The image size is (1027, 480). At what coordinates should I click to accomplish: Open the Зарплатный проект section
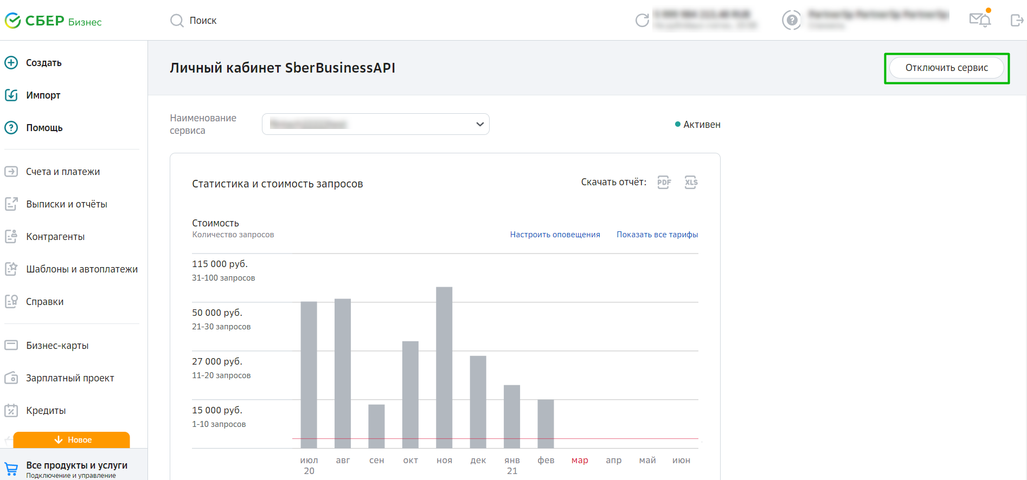coord(70,378)
